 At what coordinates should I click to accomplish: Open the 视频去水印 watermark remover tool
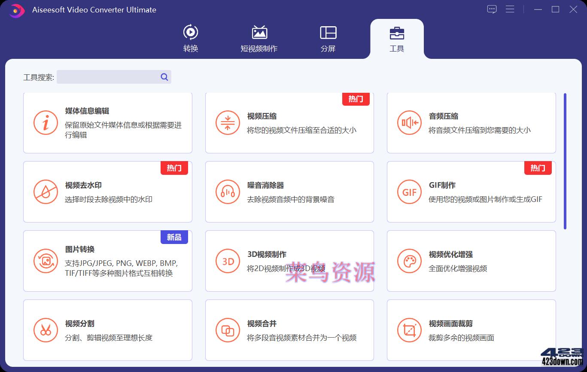click(107, 192)
